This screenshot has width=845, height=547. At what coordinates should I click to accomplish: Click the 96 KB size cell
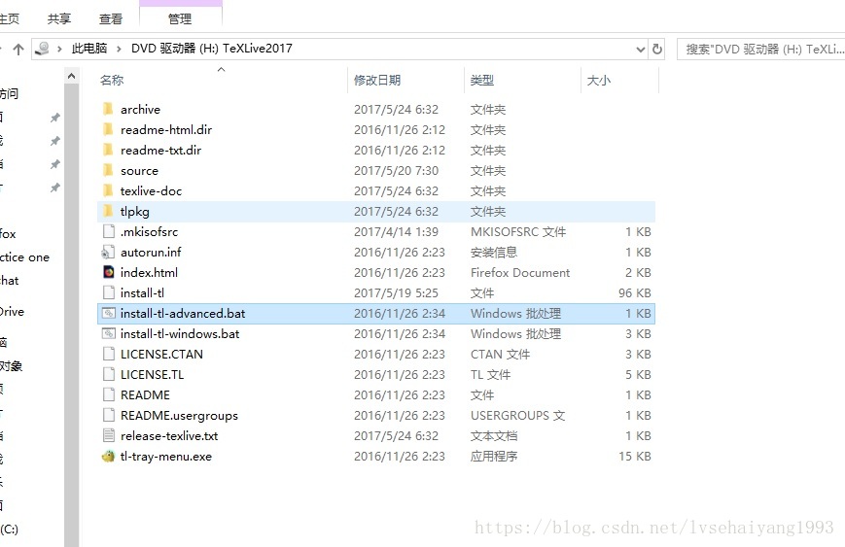click(x=634, y=292)
